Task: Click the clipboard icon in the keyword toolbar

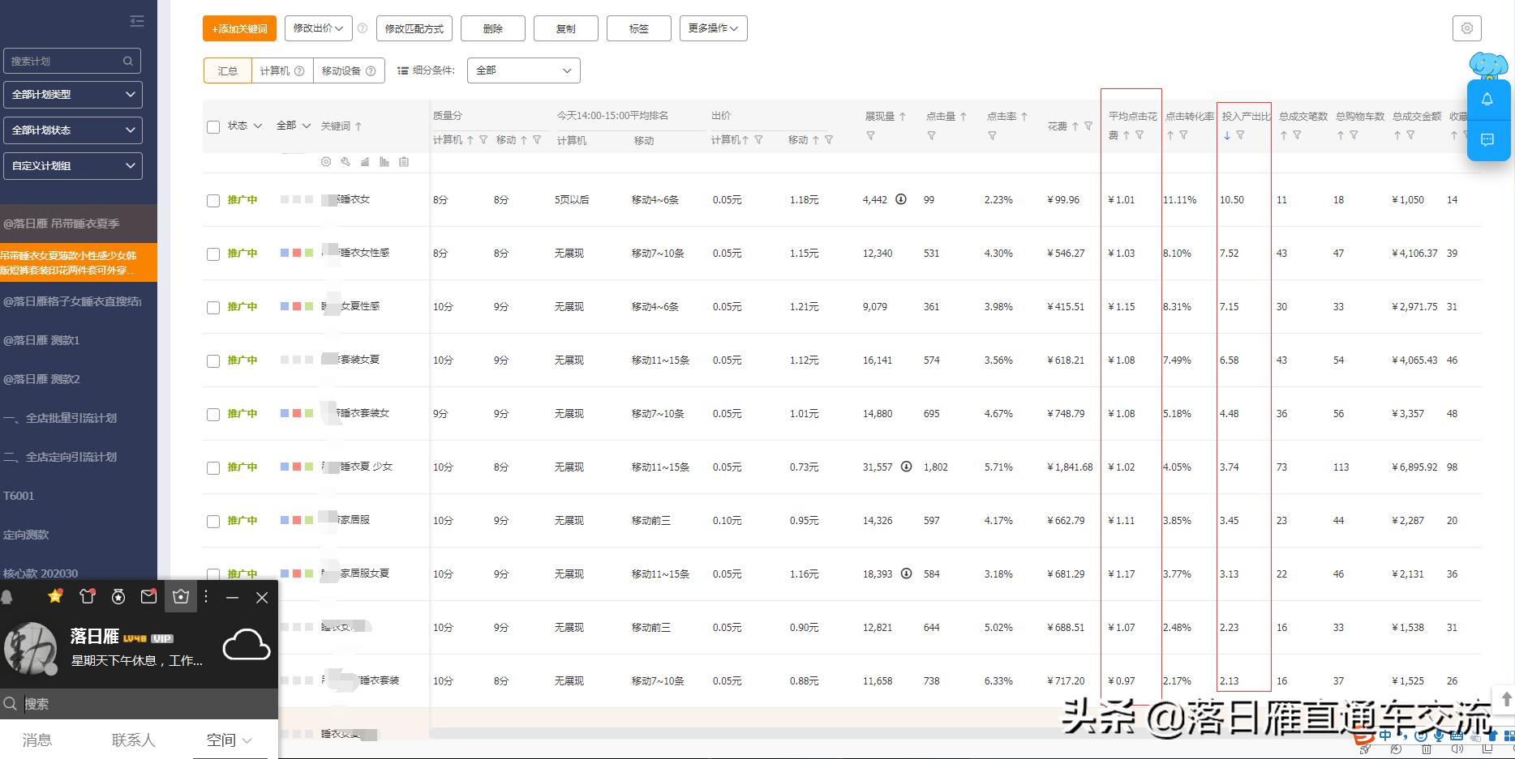Action: tap(403, 162)
